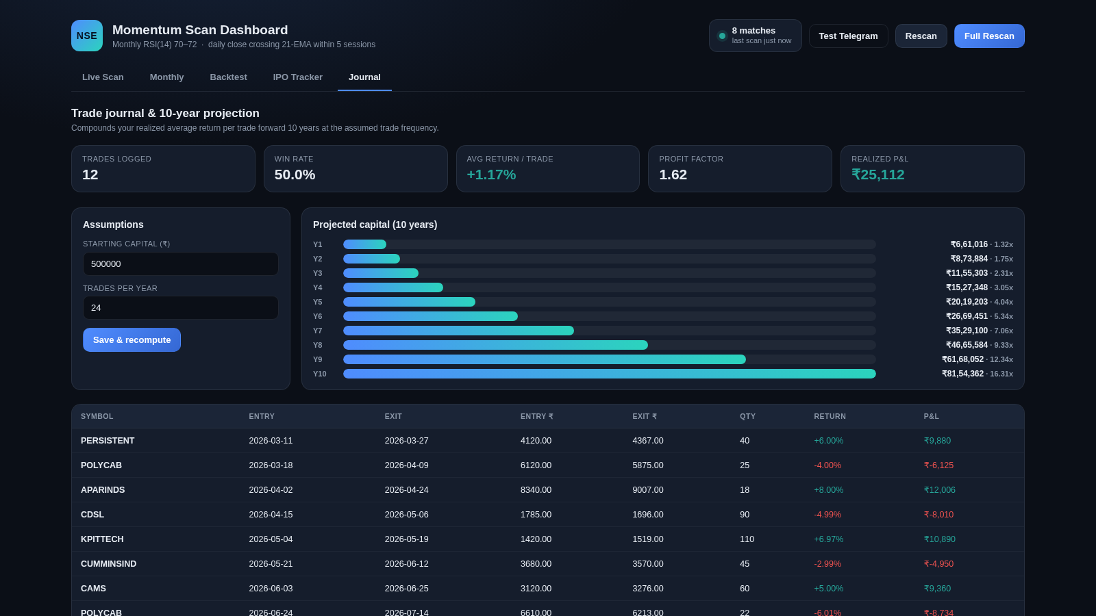The height and width of the screenshot is (616, 1096).
Task: Click the green scan status dot
Action: pos(722,36)
